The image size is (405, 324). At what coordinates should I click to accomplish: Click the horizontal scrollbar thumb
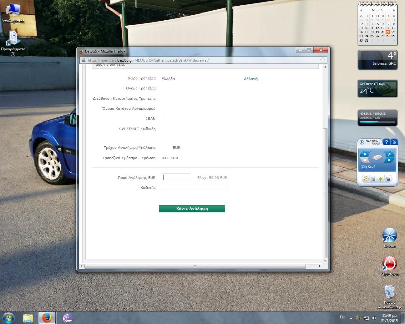point(195,266)
